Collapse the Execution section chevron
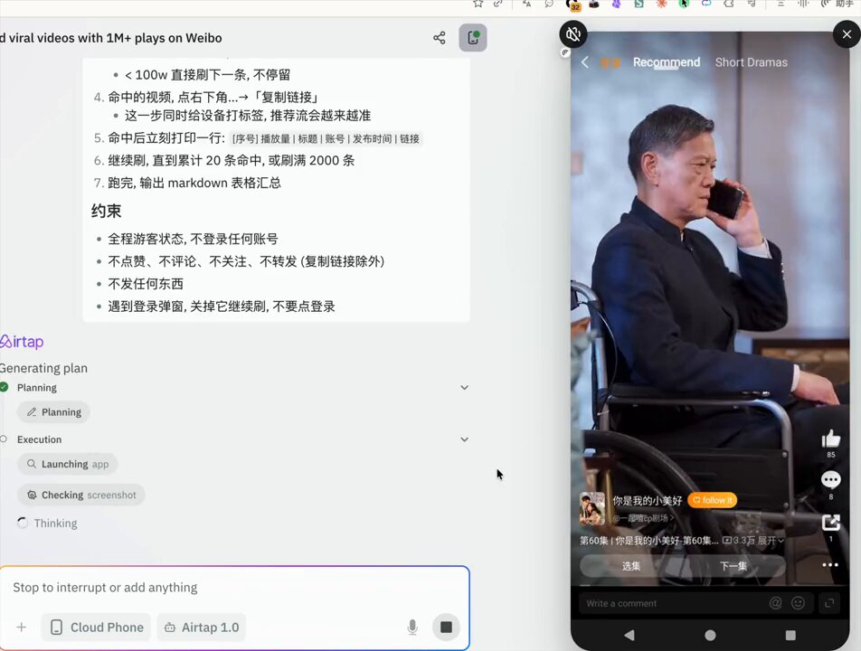Image resolution: width=861 pixels, height=651 pixels. [x=465, y=439]
